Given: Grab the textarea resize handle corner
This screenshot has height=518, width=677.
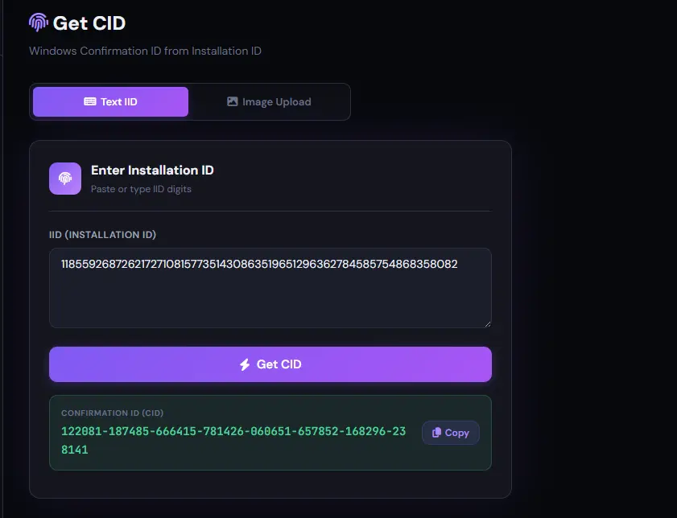Looking at the screenshot, I should pos(488,324).
